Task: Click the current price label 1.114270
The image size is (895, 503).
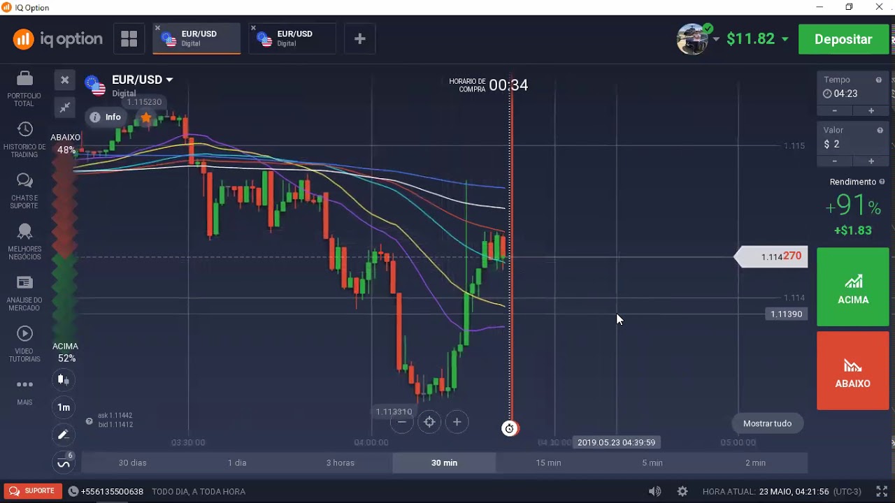Action: tap(771, 257)
